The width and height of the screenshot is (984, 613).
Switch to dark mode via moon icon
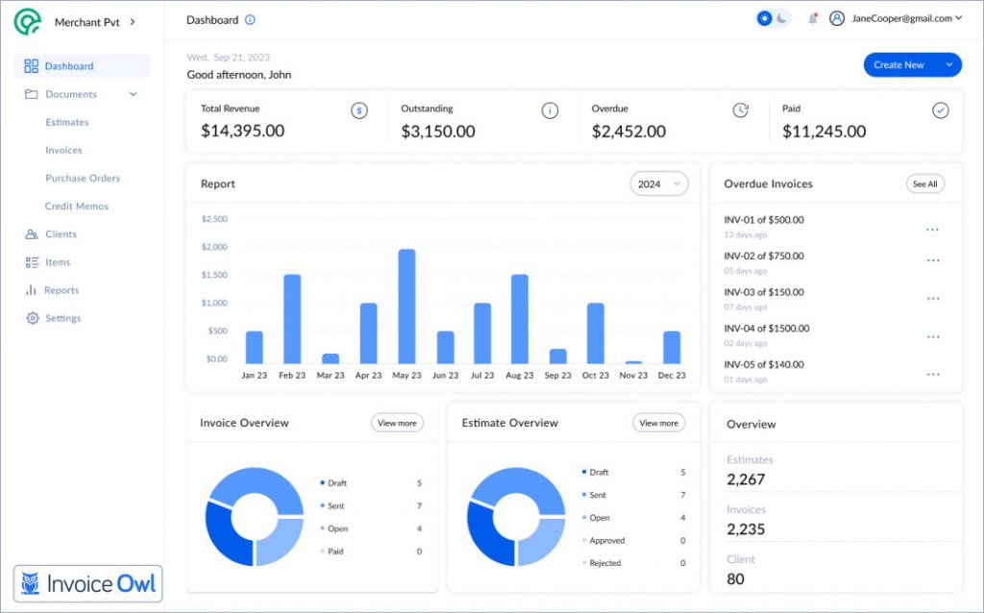coord(782,18)
